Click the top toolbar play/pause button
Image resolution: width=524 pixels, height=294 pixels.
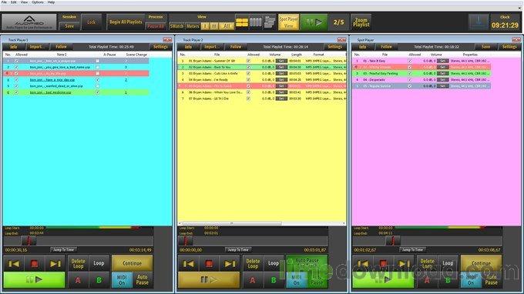pos(314,22)
